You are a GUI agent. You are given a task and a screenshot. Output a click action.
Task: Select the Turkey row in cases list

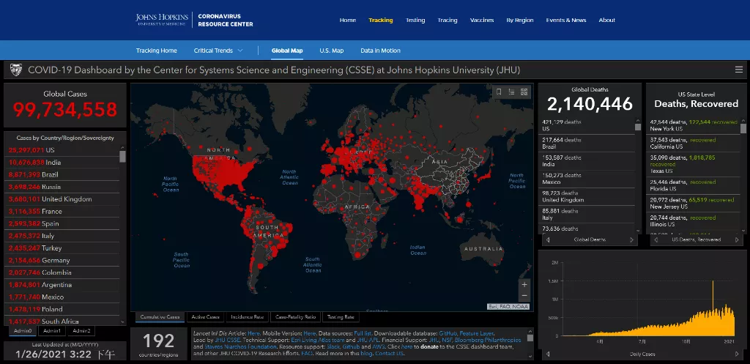62,248
